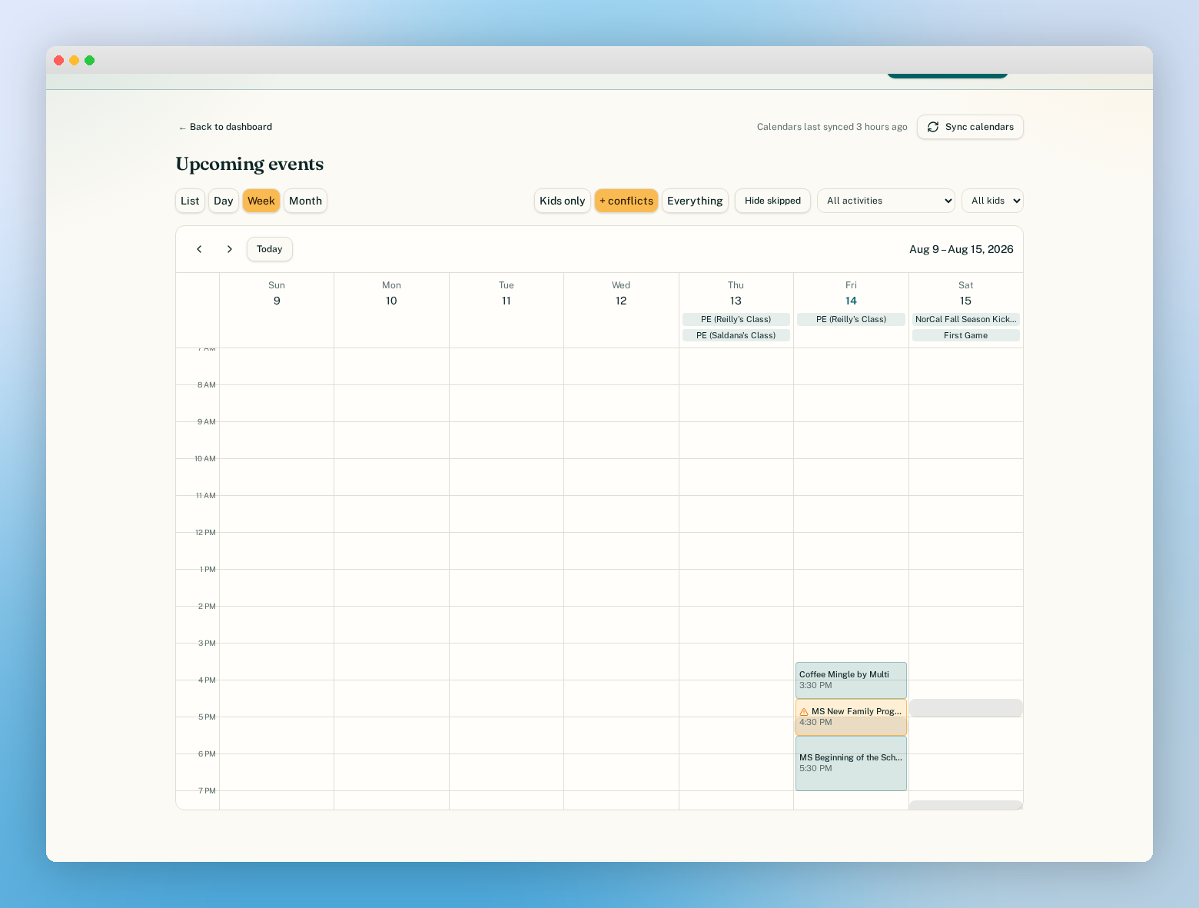Select Sat 15 day header
The image size is (1199, 908).
tap(966, 293)
